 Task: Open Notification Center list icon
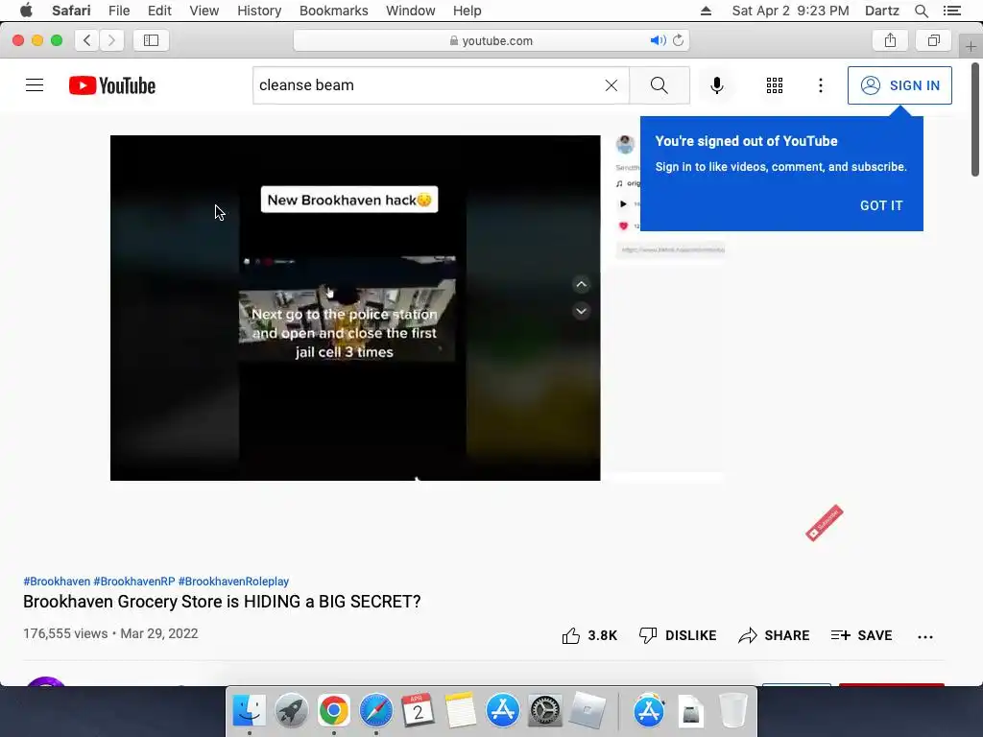point(952,11)
